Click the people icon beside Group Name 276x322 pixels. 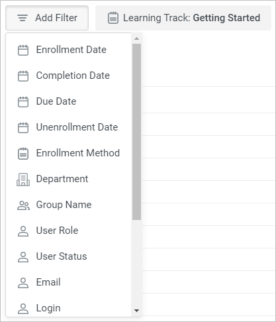coord(23,205)
